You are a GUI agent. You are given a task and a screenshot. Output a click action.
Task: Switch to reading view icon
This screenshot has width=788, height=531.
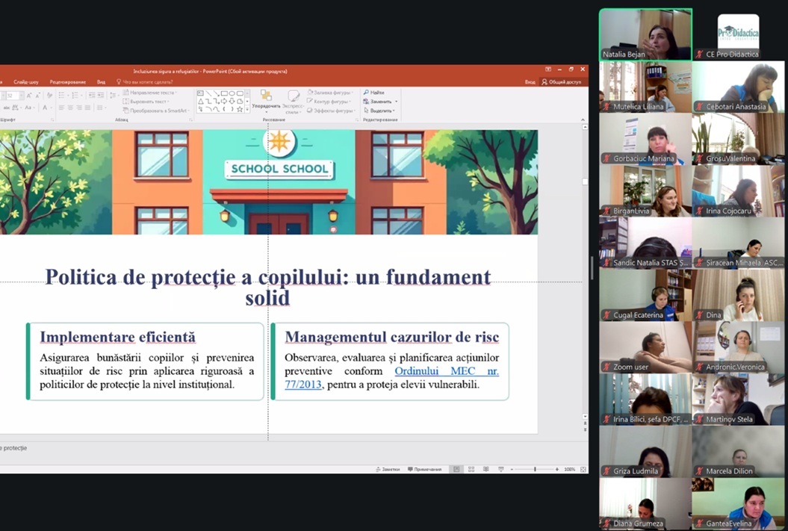(485, 470)
